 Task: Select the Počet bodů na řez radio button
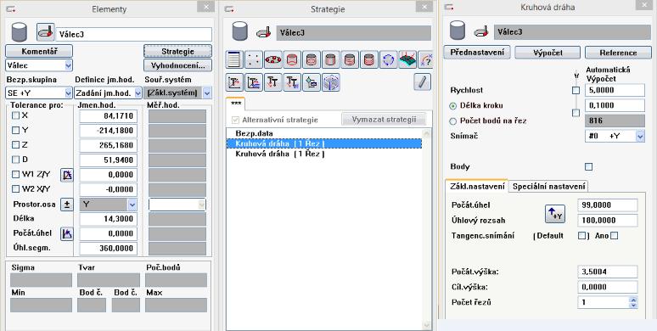pyautogui.click(x=452, y=121)
